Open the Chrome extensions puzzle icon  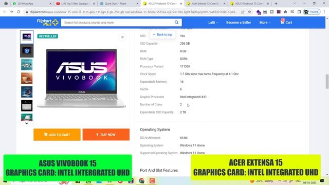(x=285, y=12)
